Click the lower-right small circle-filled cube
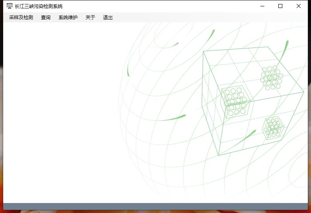 (273, 128)
